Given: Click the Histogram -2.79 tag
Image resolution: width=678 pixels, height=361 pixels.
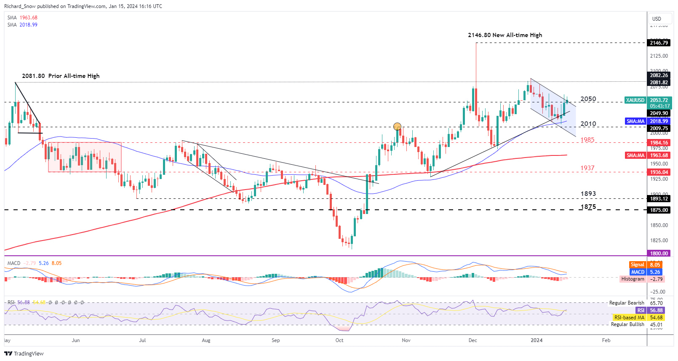Looking at the screenshot, I should (642, 279).
